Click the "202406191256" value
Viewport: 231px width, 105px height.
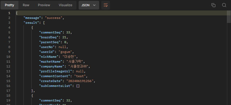coord(80,81)
